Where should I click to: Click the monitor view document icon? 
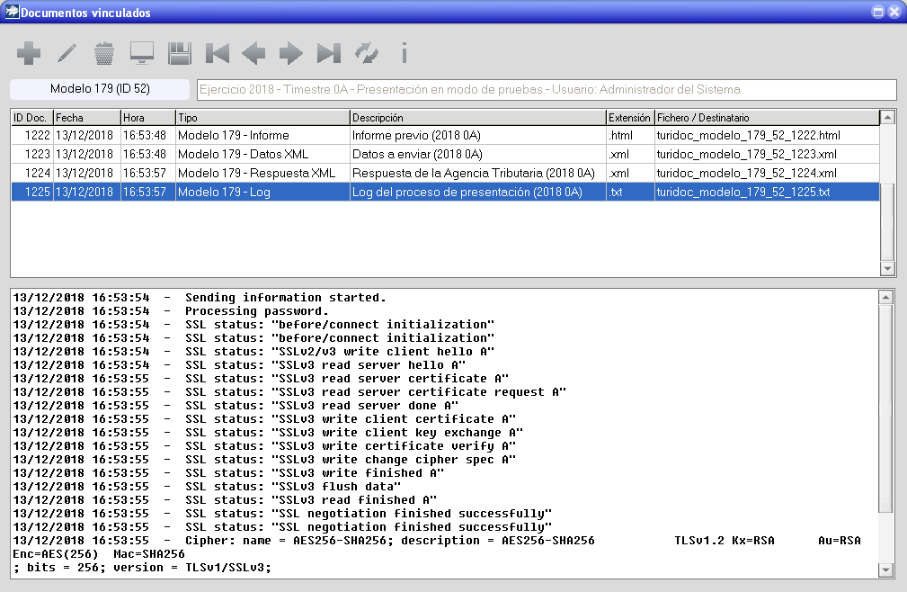click(x=142, y=54)
